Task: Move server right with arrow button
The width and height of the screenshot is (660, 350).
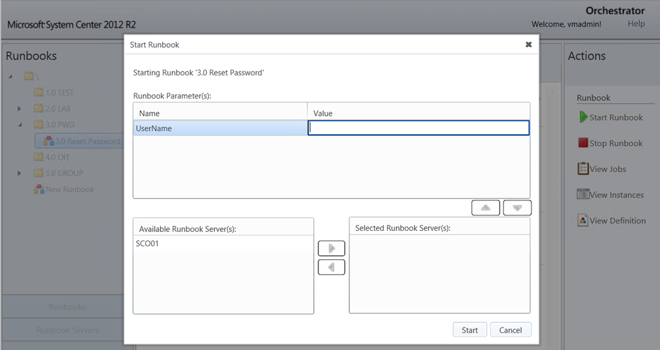Action: coord(331,248)
